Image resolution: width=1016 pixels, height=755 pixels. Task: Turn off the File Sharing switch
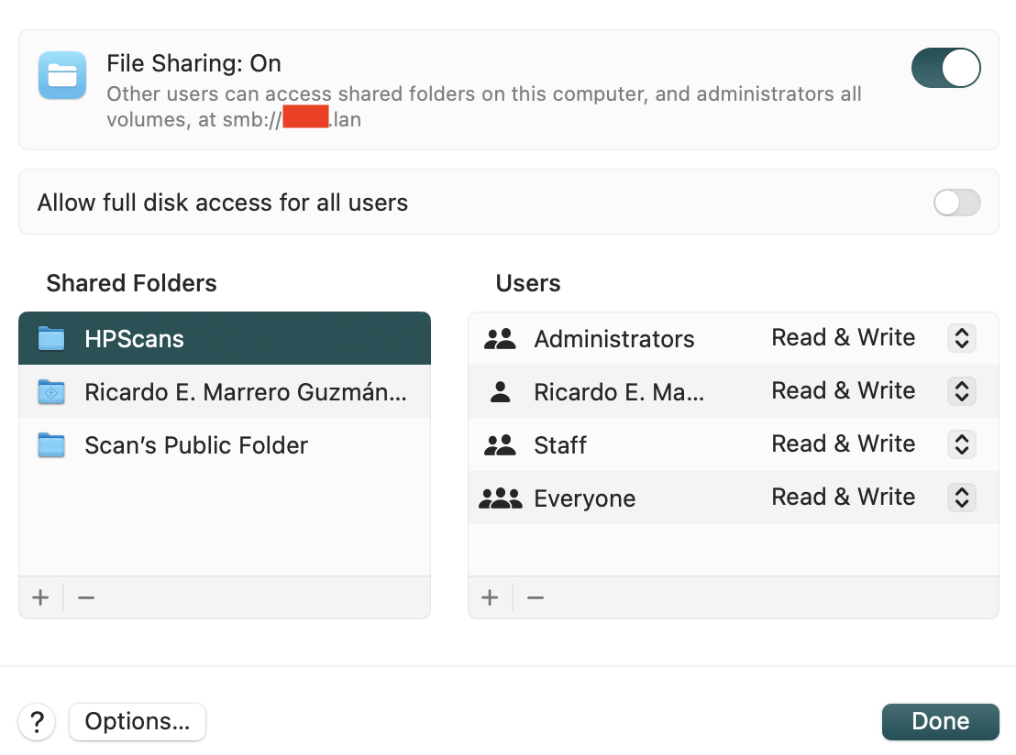tap(945, 69)
